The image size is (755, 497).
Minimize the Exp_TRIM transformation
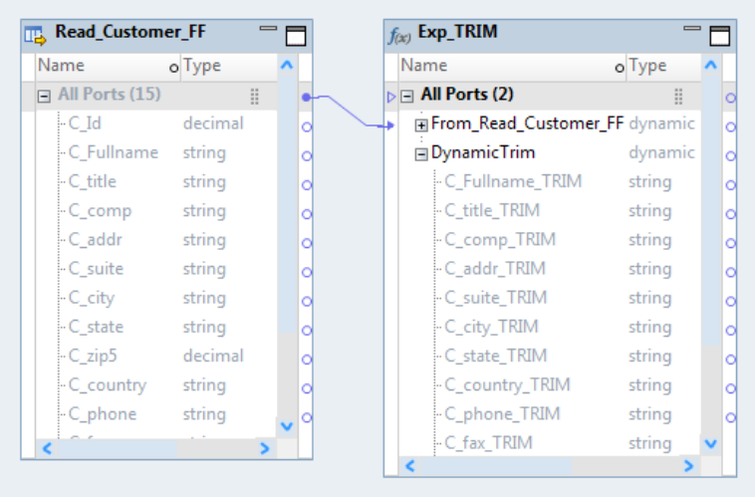691,29
